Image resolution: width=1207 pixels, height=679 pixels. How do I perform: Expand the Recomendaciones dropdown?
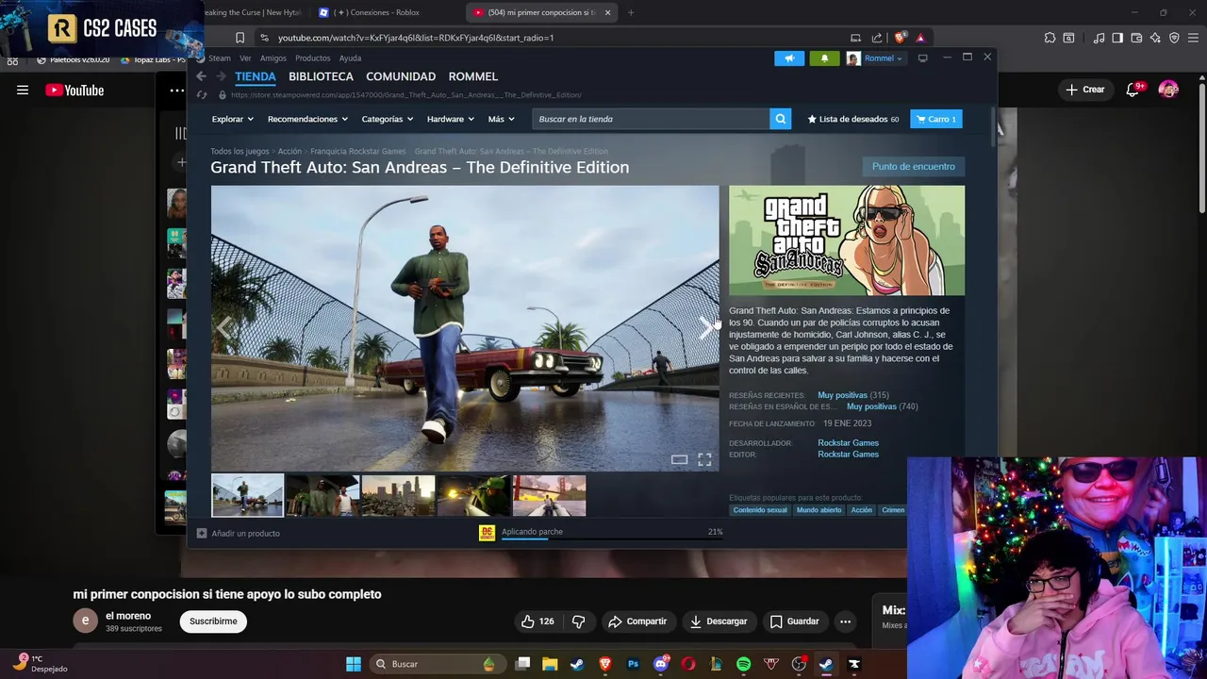(x=307, y=119)
